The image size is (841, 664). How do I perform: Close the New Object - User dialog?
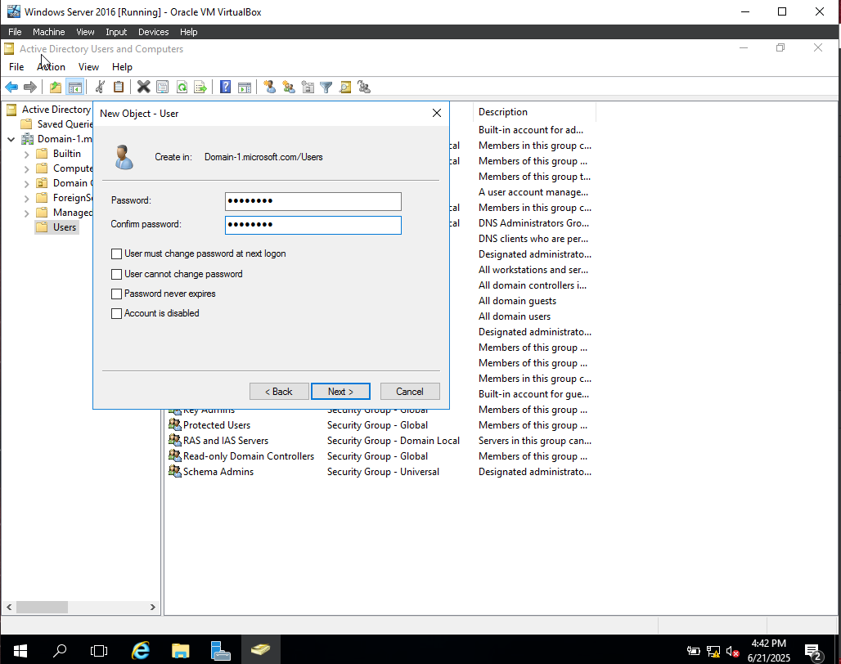437,113
